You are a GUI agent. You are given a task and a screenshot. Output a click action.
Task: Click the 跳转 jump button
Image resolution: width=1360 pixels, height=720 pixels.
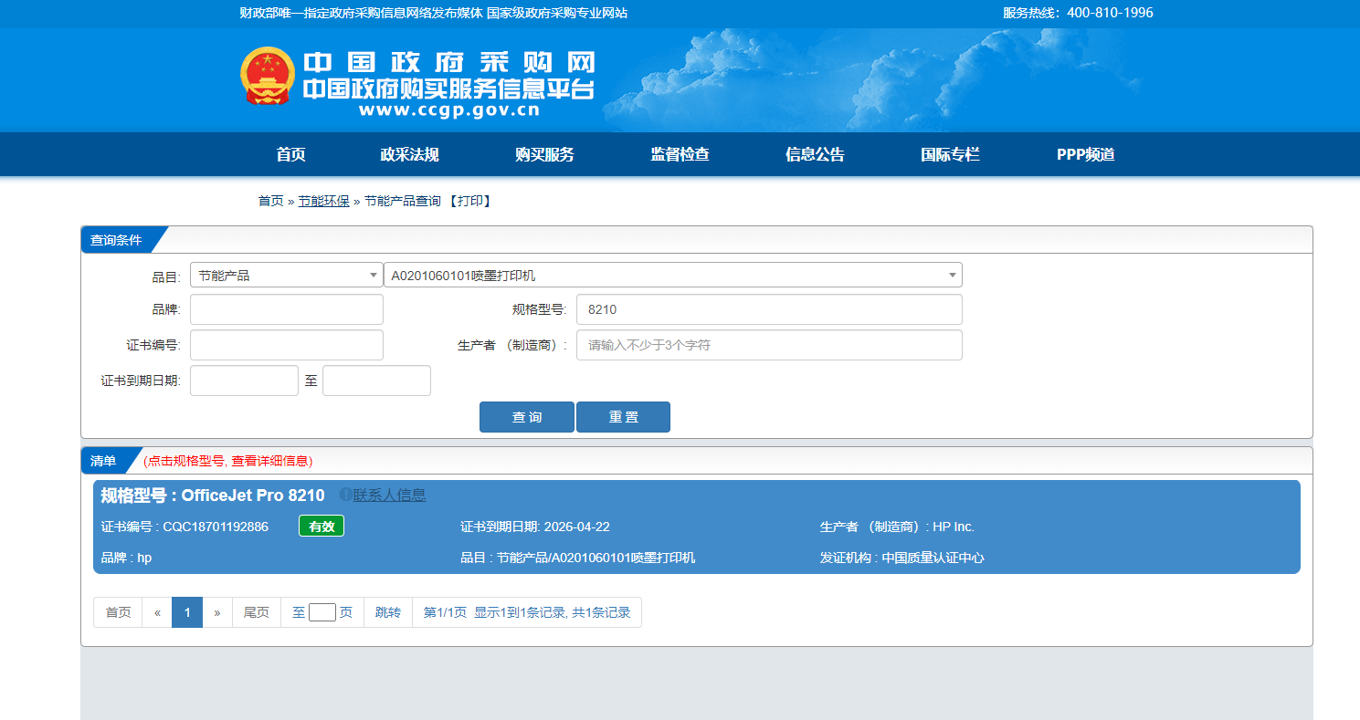[388, 612]
